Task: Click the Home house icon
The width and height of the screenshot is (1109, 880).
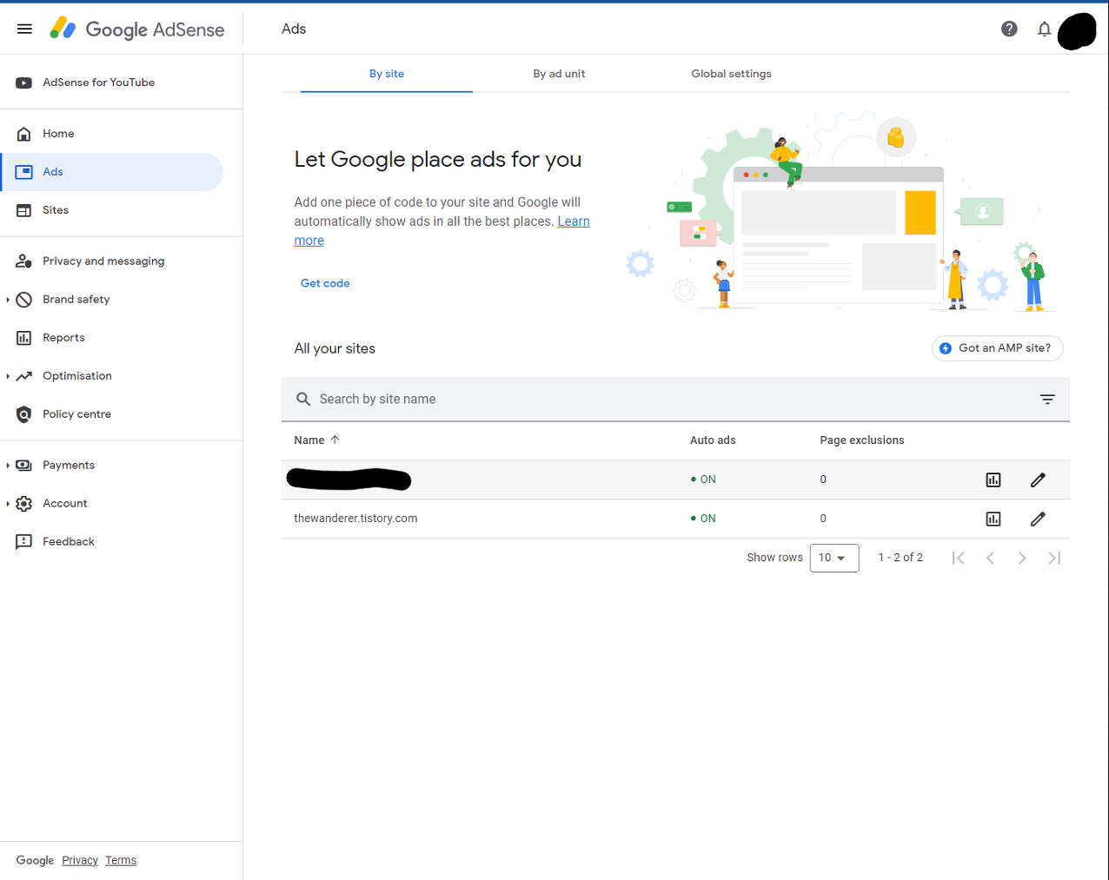Action: (24, 134)
